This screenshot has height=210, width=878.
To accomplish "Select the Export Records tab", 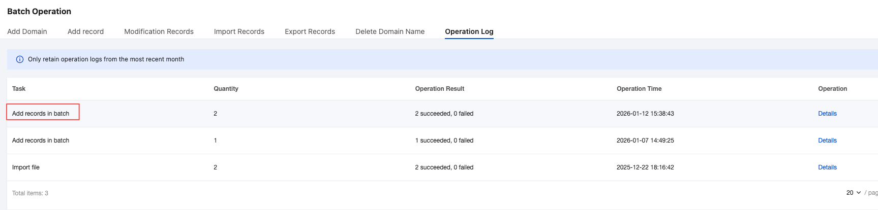I will pos(310,31).
